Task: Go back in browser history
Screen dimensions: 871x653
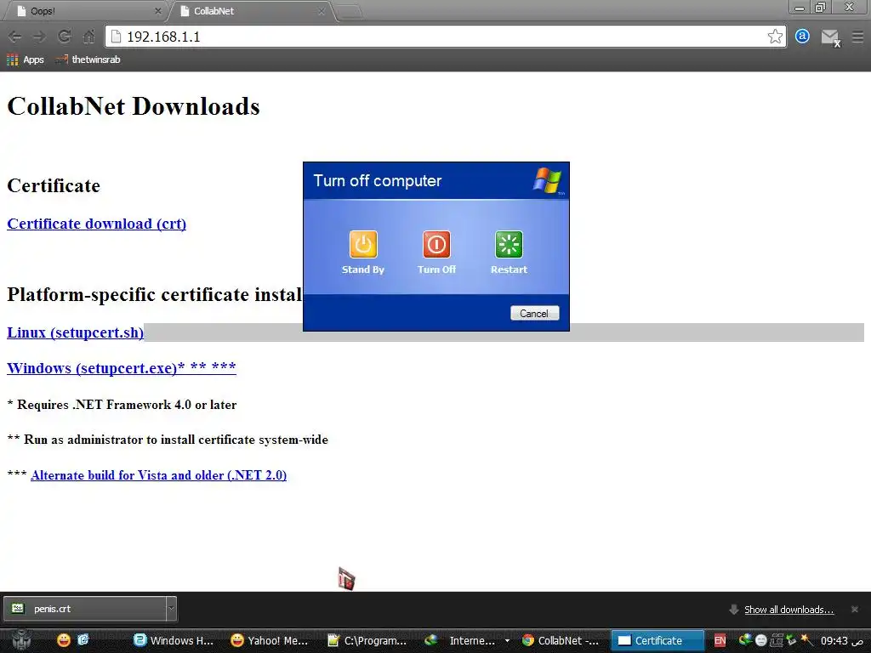Action: point(15,37)
